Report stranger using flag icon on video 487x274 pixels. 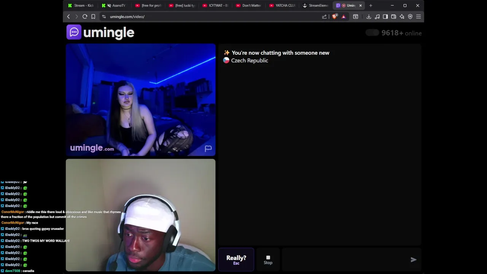(x=208, y=148)
